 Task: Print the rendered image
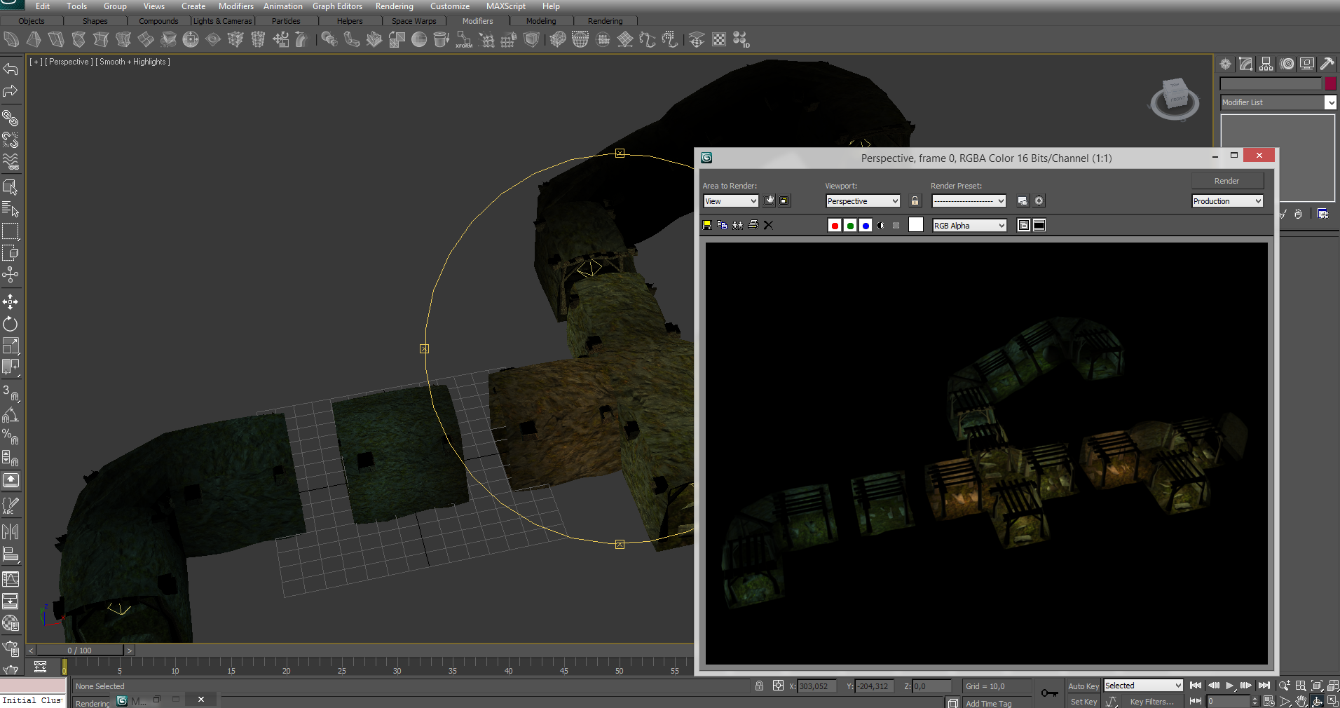[x=753, y=225]
